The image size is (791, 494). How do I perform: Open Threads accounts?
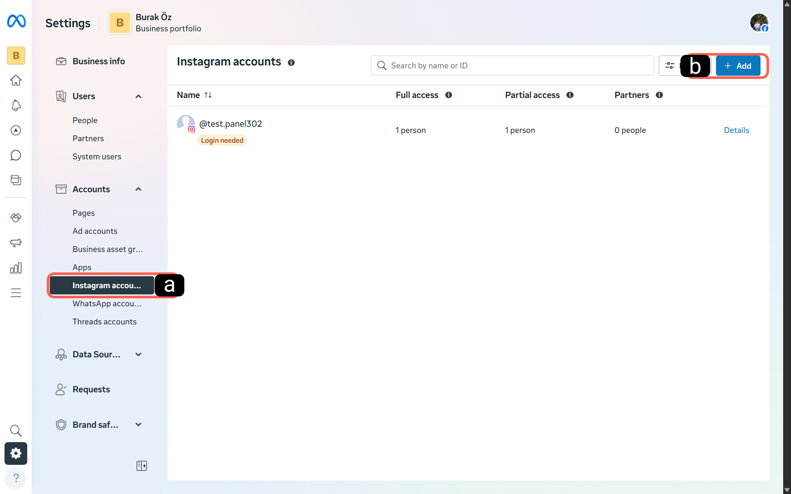(x=105, y=322)
